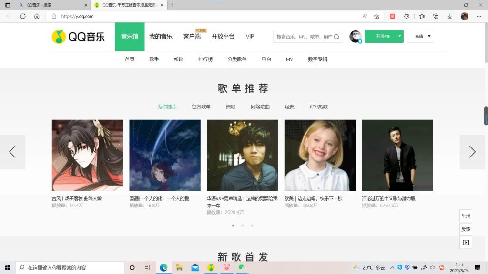Click the read aloud icon
Viewport: 488px width, 274px height.
tap(365, 16)
